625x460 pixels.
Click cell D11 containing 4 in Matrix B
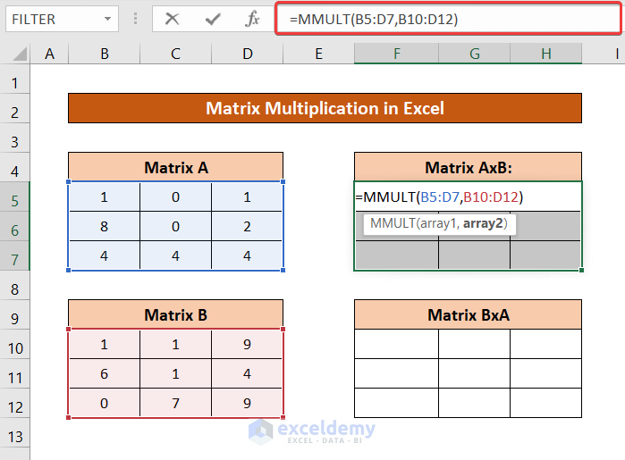point(247,373)
